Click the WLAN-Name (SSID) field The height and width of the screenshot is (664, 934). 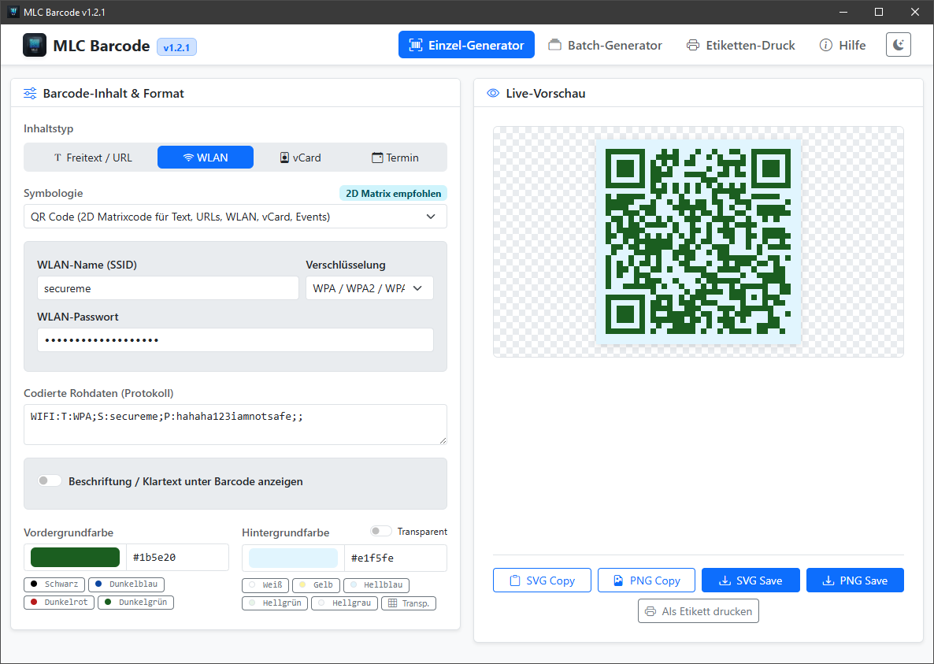click(168, 287)
